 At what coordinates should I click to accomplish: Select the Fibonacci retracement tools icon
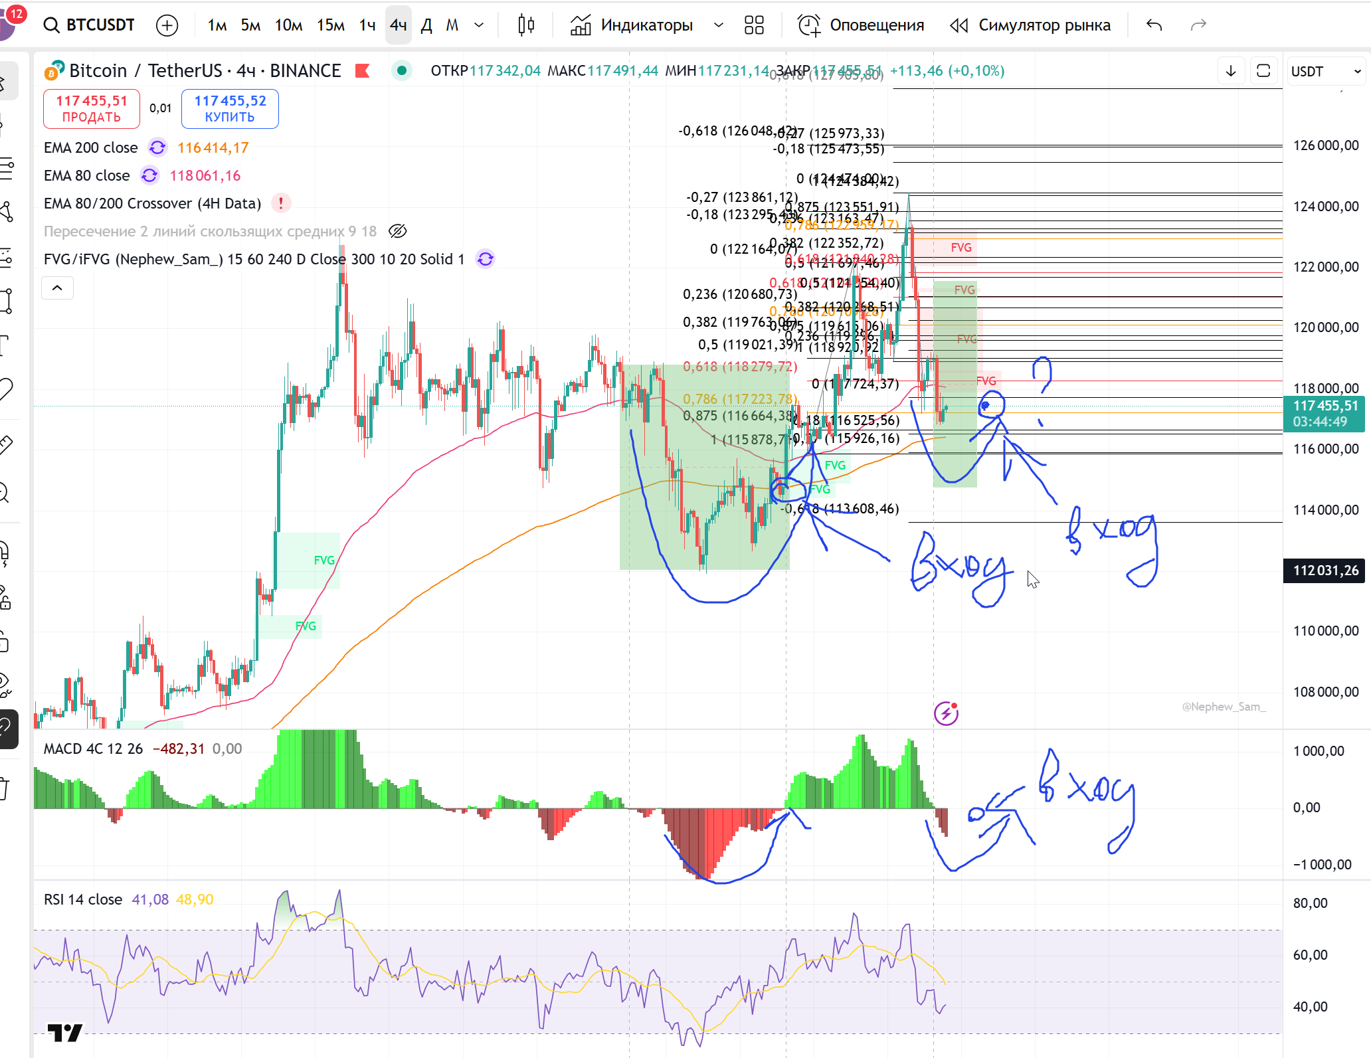point(5,169)
